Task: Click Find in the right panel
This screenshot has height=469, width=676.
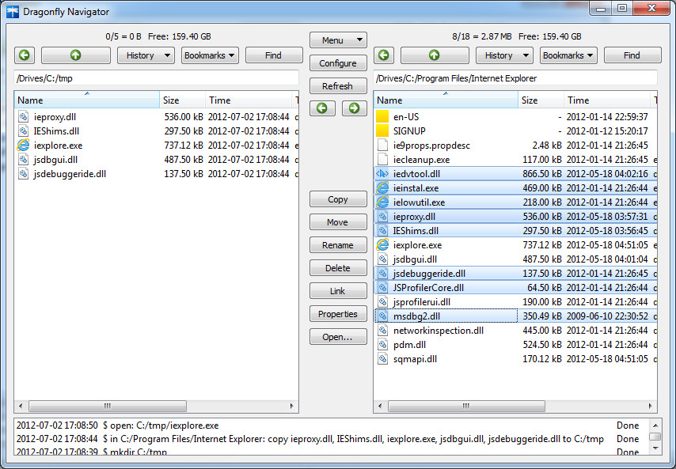Action: click(632, 55)
